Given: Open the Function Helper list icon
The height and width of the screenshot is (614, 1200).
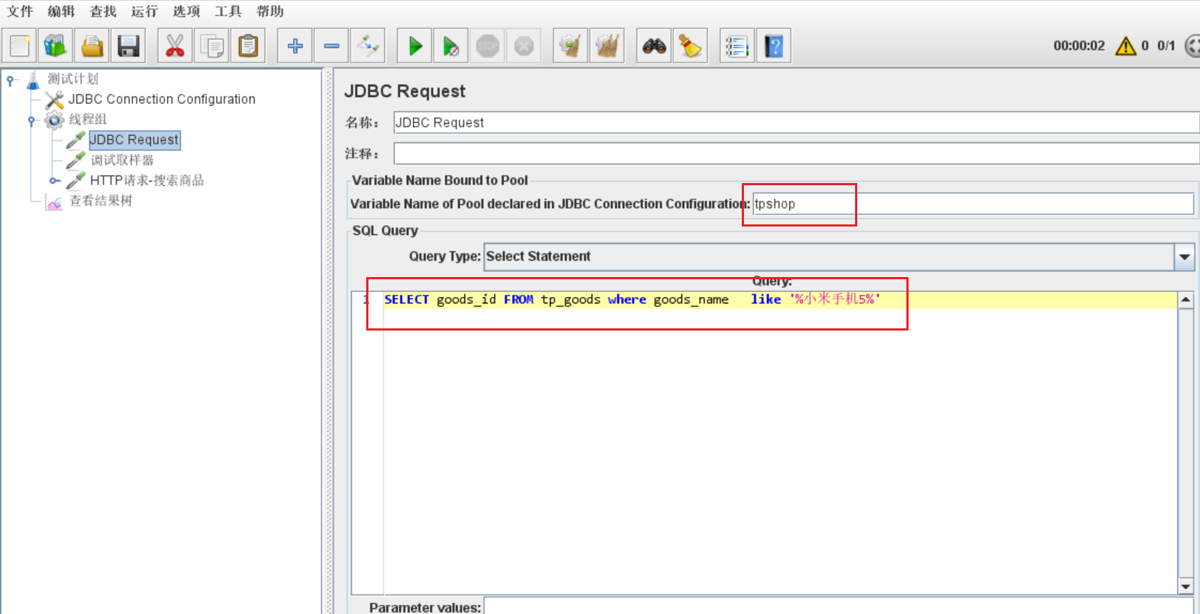Looking at the screenshot, I should tap(737, 46).
